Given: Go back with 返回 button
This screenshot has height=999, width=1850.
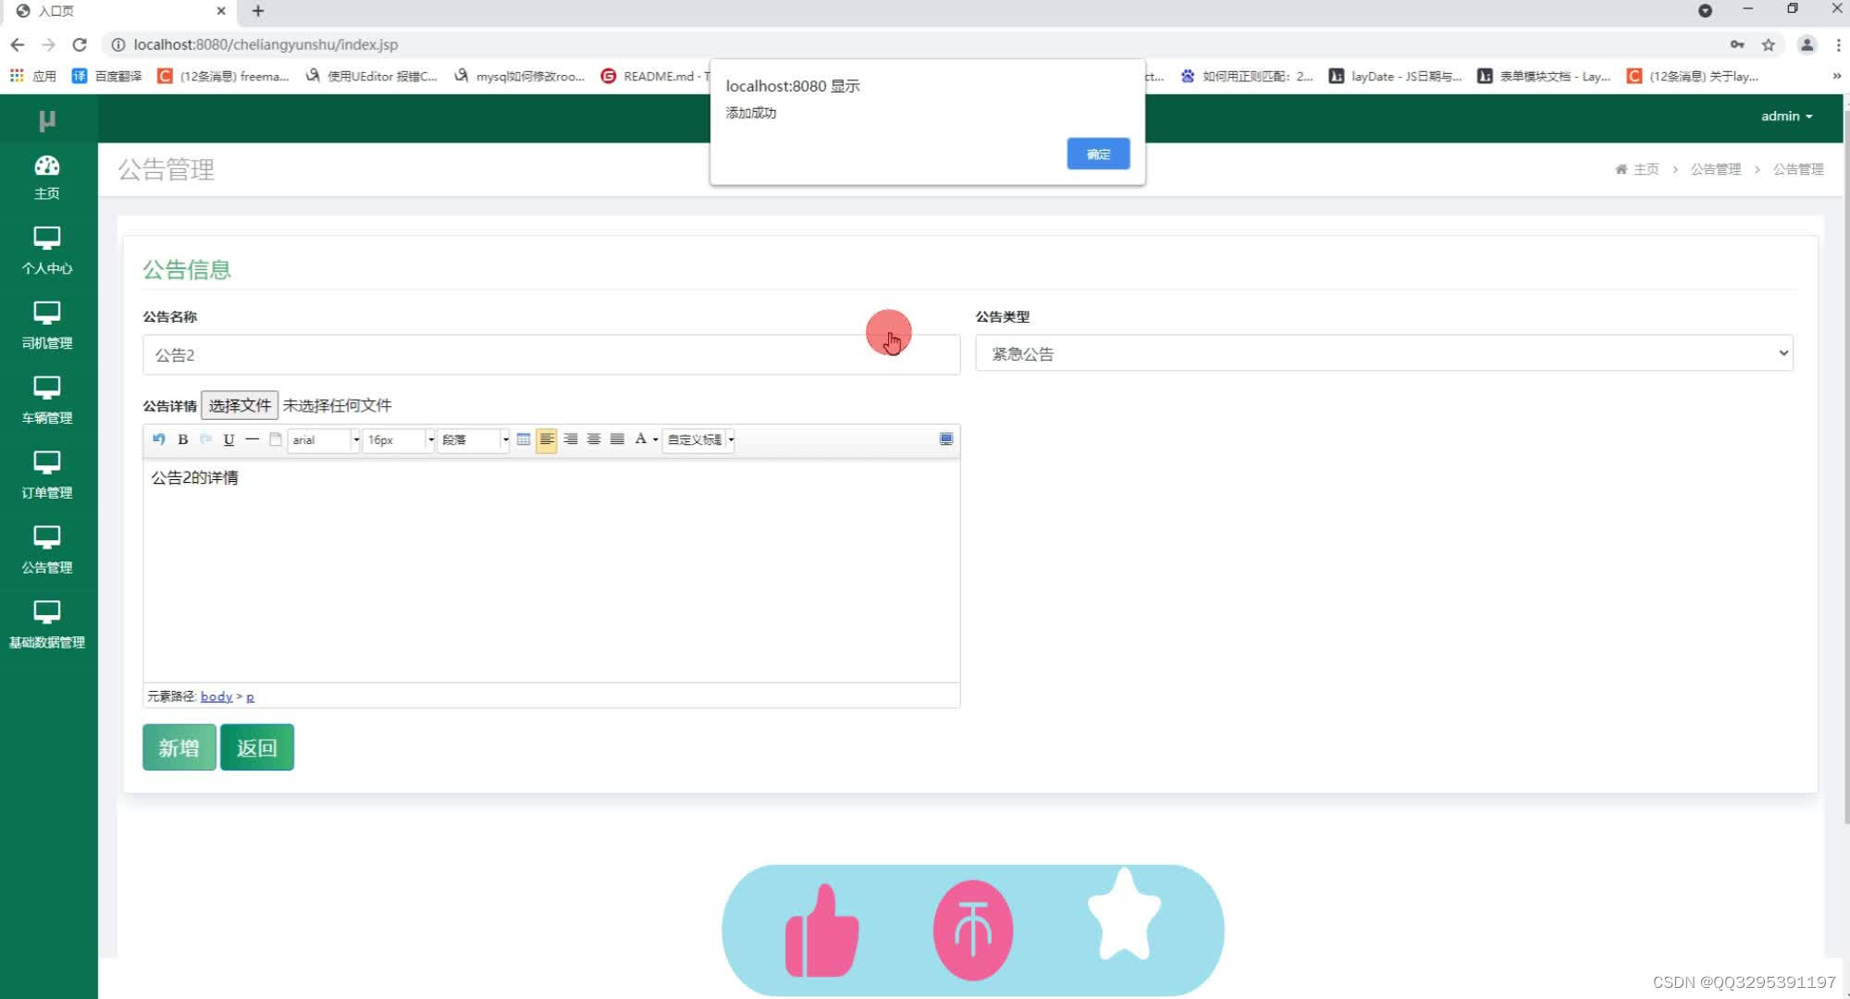Looking at the screenshot, I should click(x=257, y=747).
